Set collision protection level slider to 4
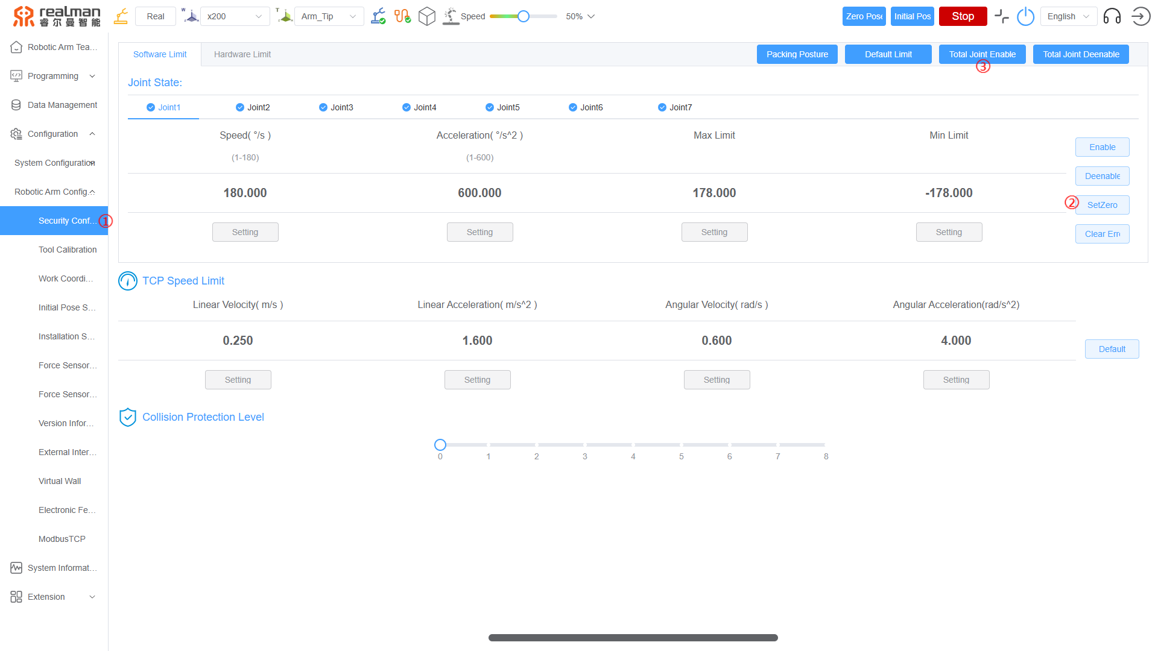The height and width of the screenshot is (651, 1158). [633, 445]
